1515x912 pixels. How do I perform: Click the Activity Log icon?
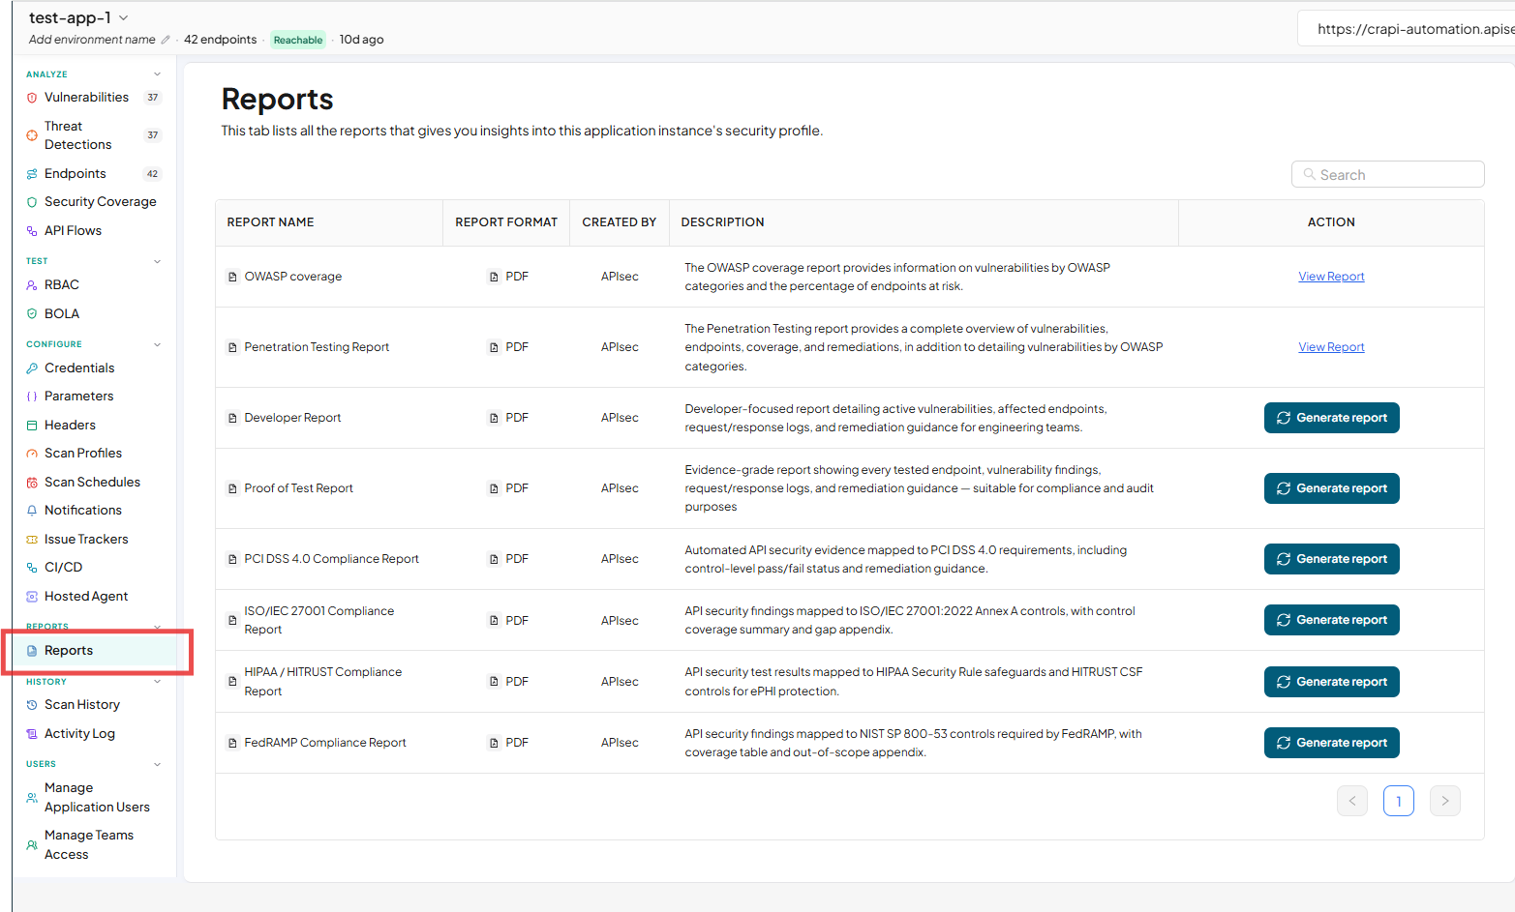tap(32, 734)
